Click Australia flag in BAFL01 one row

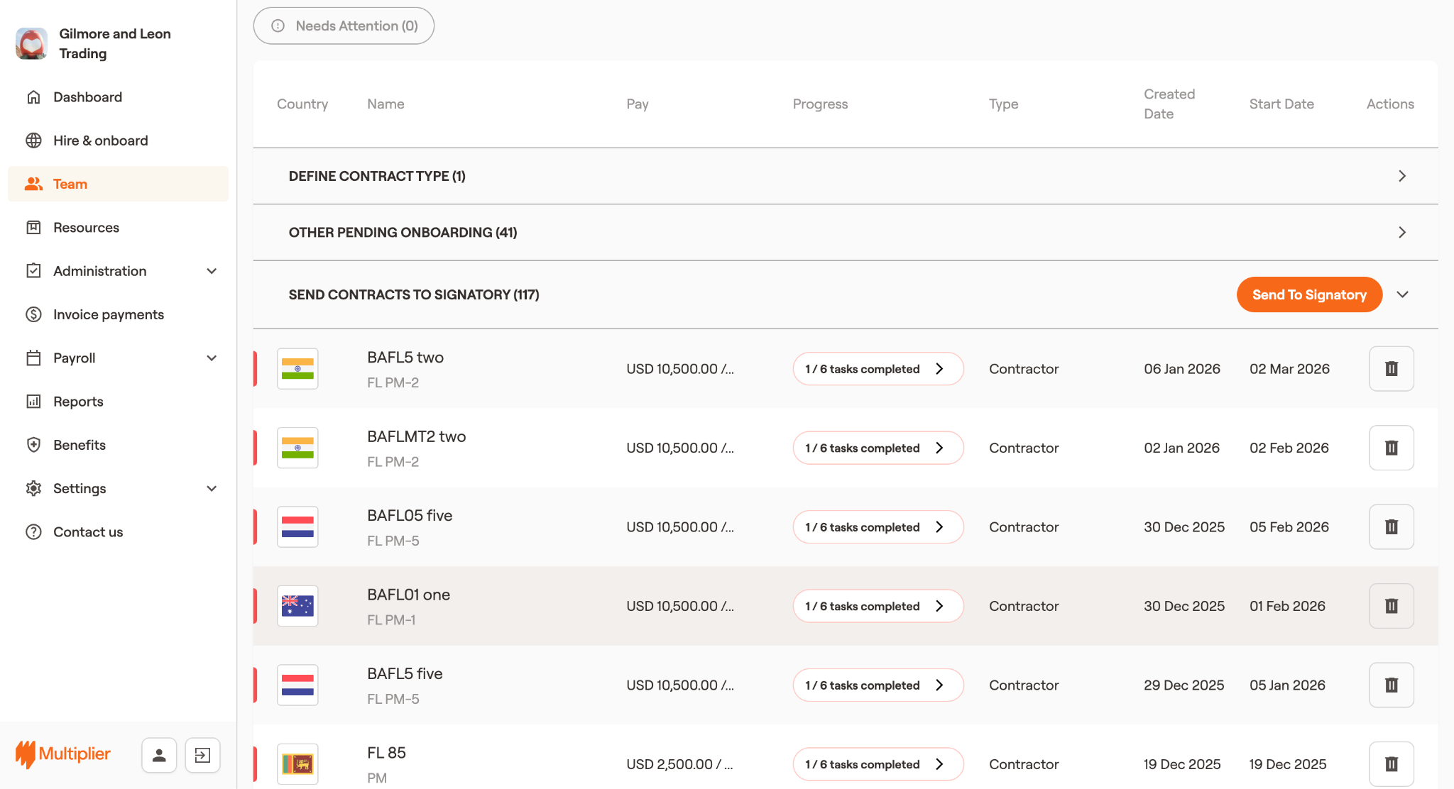pos(297,606)
